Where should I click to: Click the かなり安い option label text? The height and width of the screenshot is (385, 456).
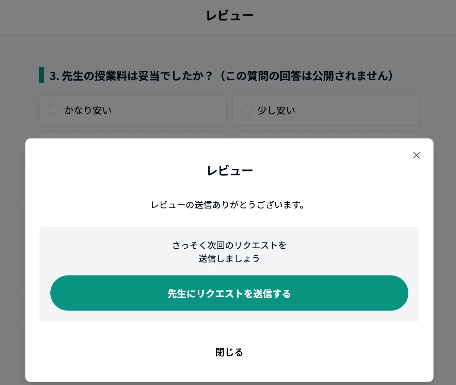tap(88, 110)
